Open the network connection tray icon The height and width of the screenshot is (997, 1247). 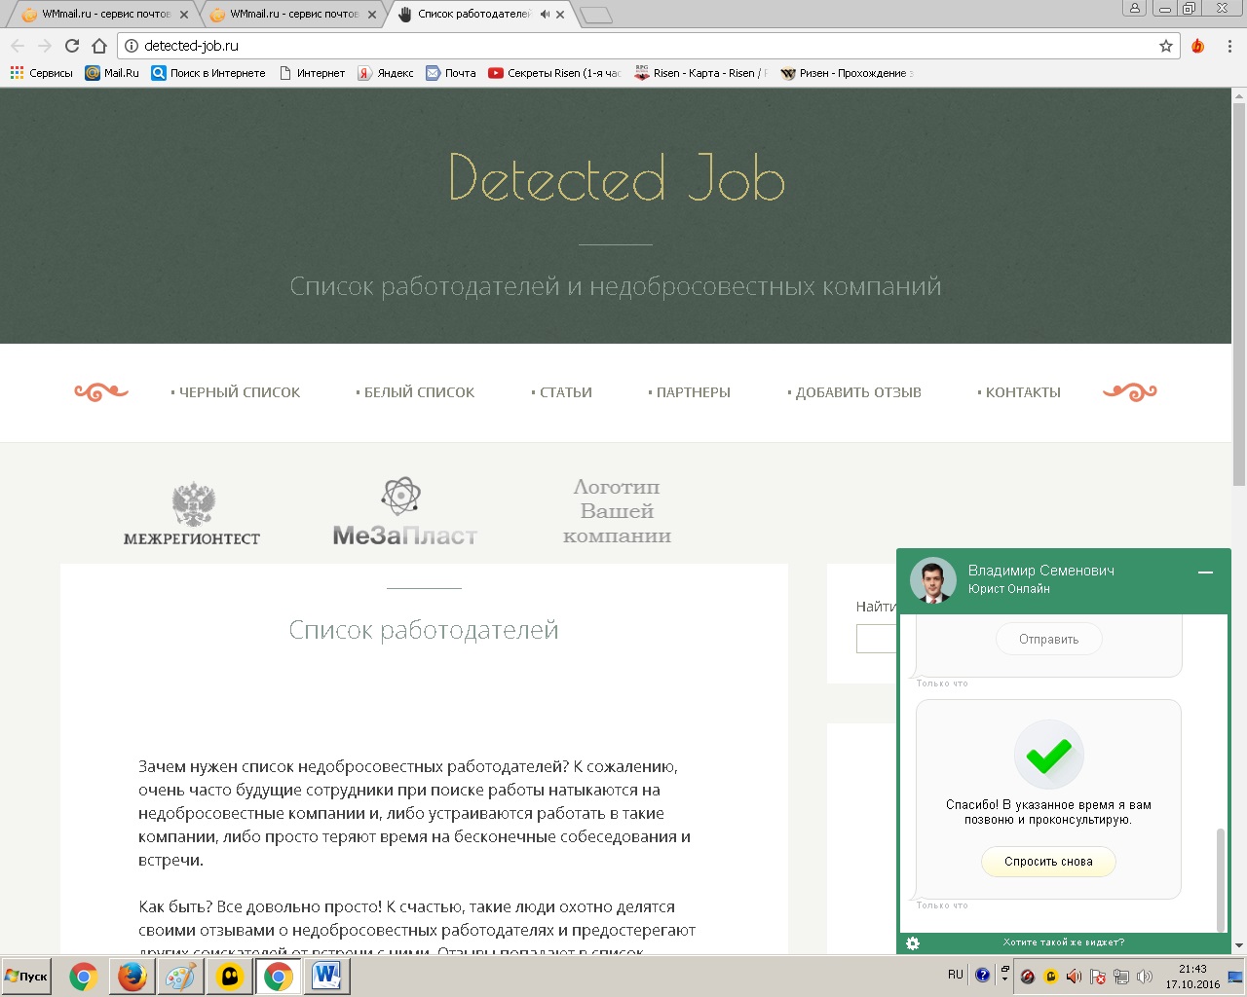(x=1121, y=977)
